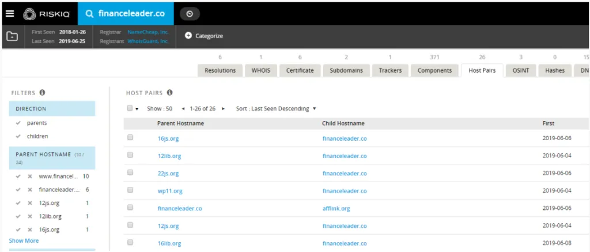Open Sort Last Seen Descending dropdown
This screenshot has height=252, width=590.
276,108
